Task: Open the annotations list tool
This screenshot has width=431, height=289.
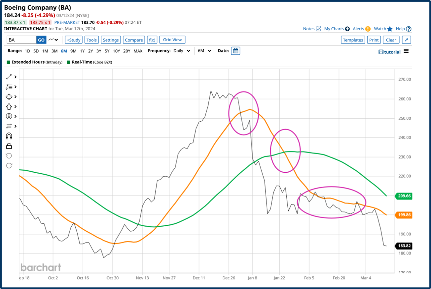Action: tap(9, 86)
